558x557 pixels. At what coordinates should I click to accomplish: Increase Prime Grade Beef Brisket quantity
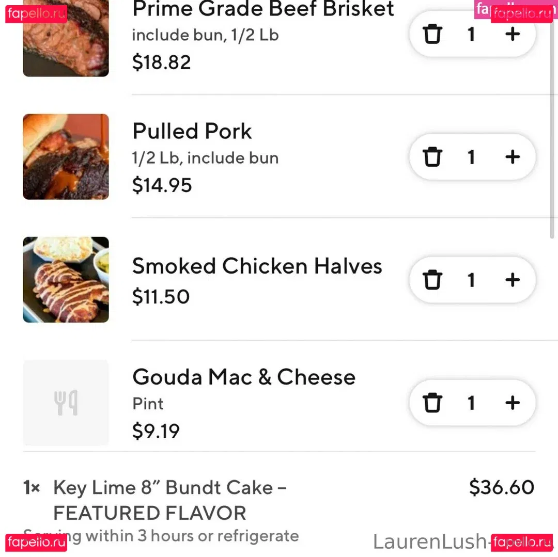click(x=512, y=35)
